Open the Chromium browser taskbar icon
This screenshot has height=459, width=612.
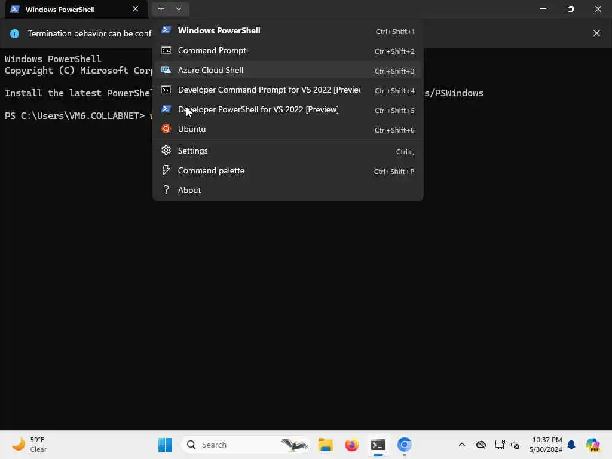tap(405, 445)
